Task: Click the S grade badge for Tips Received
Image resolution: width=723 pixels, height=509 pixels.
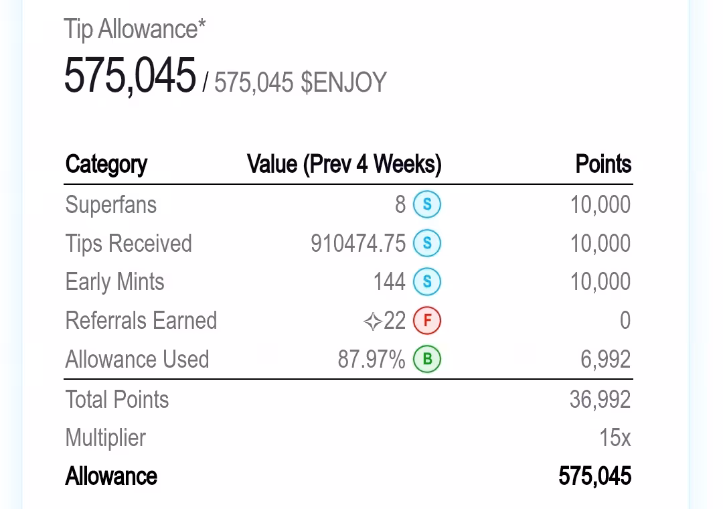Action: coord(427,243)
